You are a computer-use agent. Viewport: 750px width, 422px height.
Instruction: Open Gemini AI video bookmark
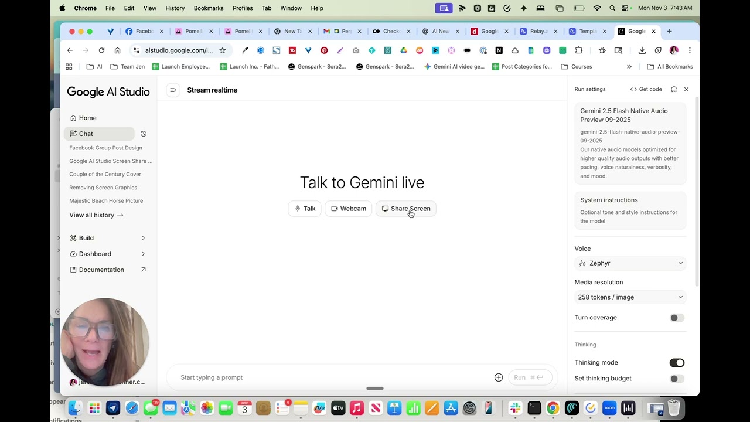point(455,67)
